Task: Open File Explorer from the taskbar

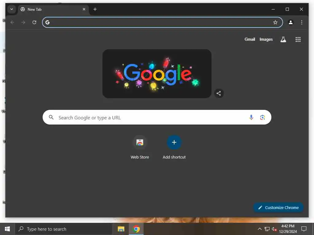Action: [121, 229]
